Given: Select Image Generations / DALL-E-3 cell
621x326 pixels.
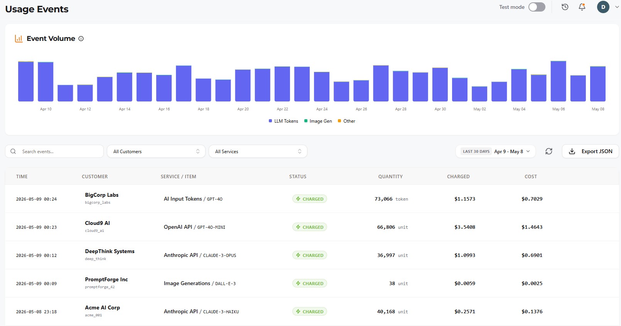Looking at the screenshot, I should pos(200,283).
